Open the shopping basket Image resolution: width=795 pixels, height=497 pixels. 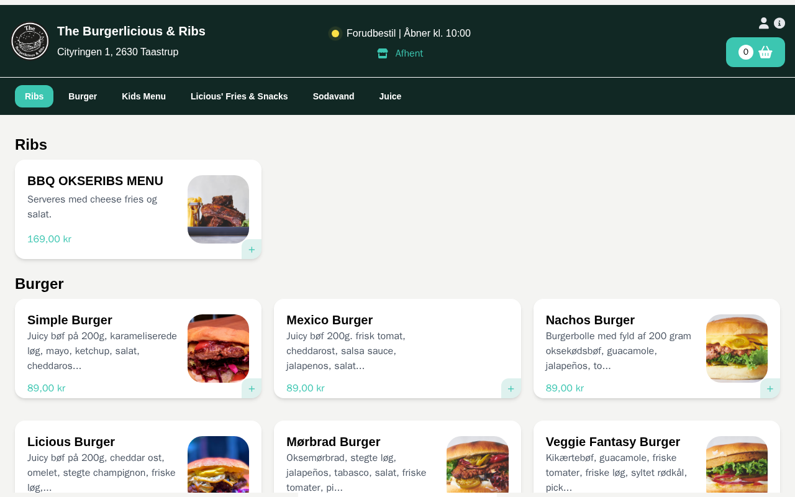(x=755, y=52)
